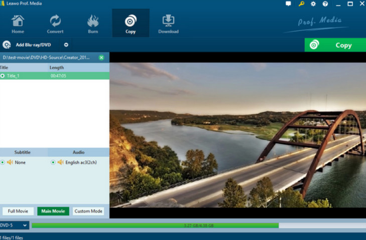Switch to the Convert module
This screenshot has height=240, width=366.
[x=55, y=24]
